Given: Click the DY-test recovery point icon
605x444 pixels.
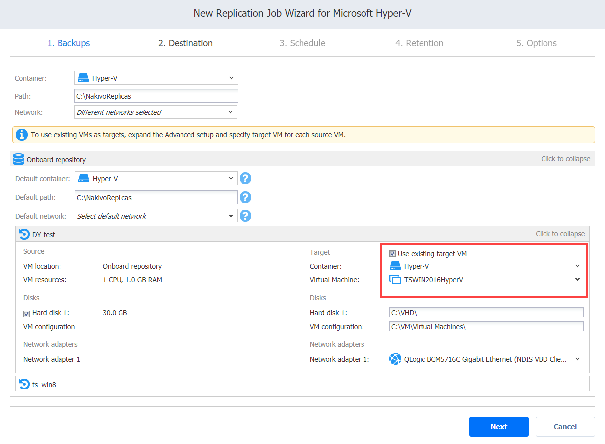Looking at the screenshot, I should (24, 234).
